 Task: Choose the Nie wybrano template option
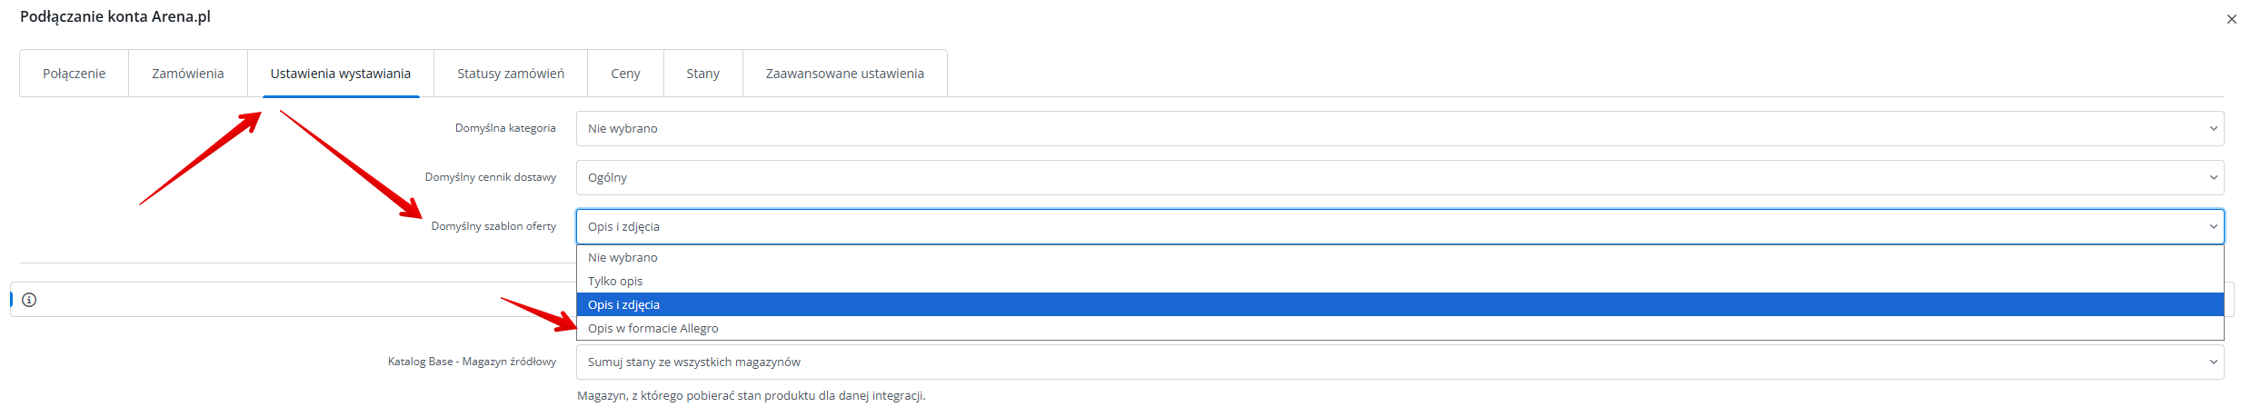pyautogui.click(x=623, y=258)
